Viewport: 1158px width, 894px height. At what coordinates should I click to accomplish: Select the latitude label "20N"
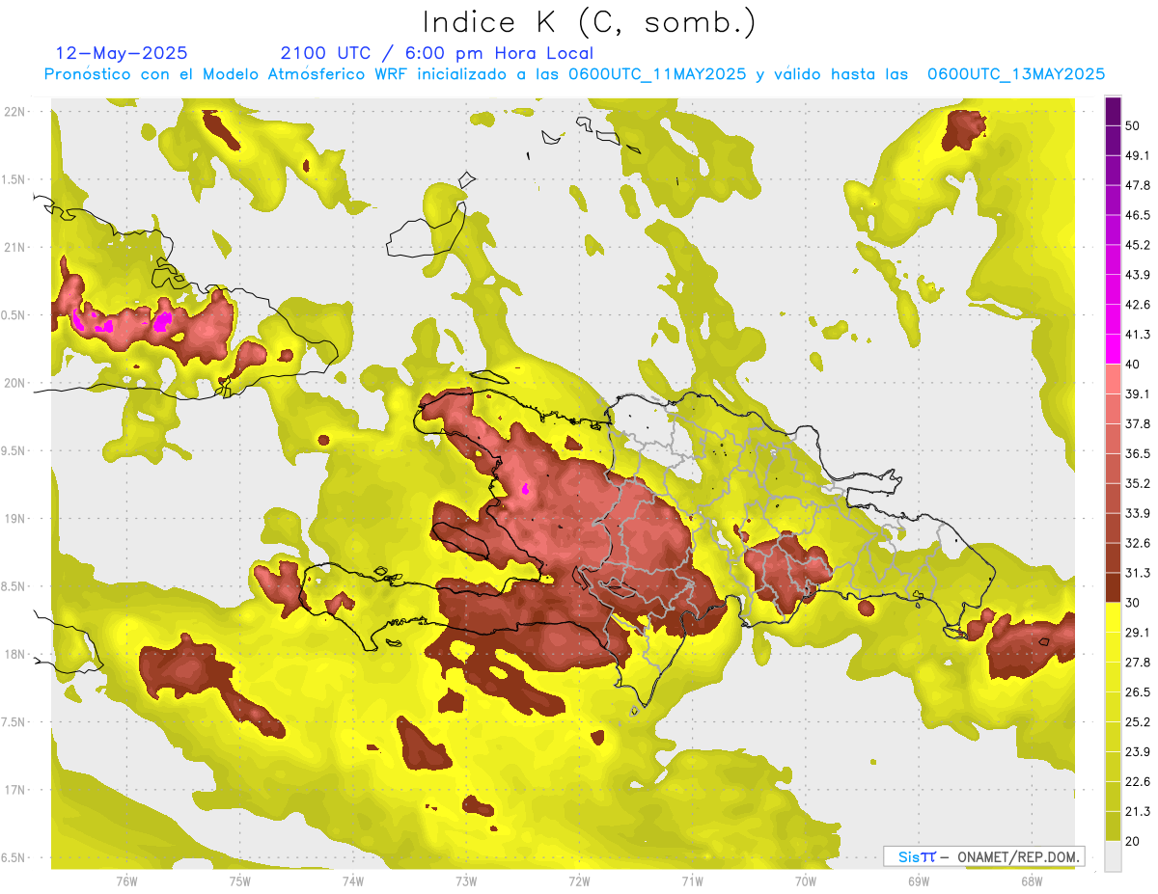click(15, 383)
